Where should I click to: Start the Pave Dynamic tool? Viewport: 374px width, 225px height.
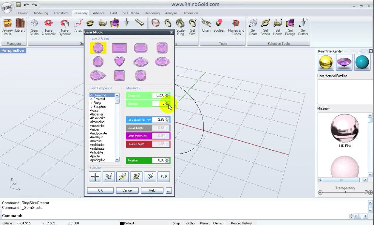[65, 27]
